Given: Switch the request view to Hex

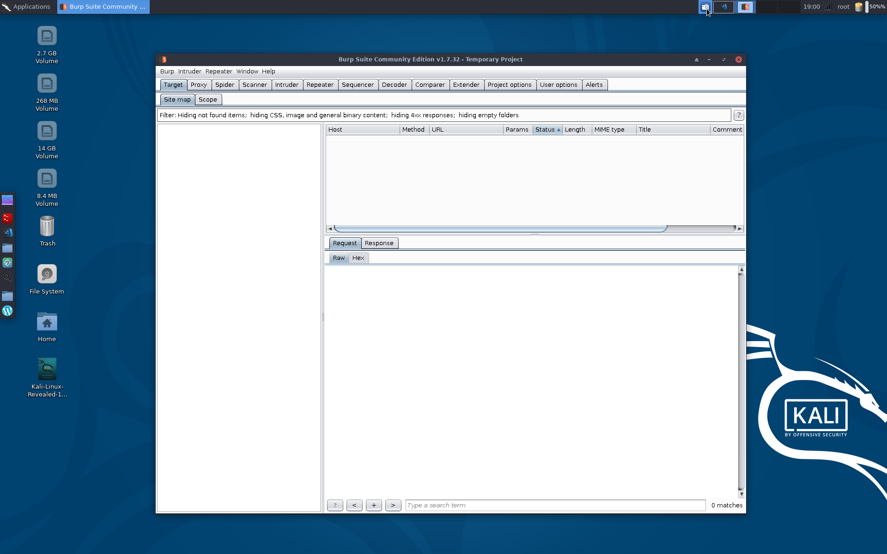Looking at the screenshot, I should [x=358, y=258].
